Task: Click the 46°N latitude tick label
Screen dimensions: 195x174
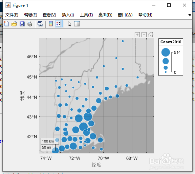Action: pyautogui.click(x=32, y=57)
